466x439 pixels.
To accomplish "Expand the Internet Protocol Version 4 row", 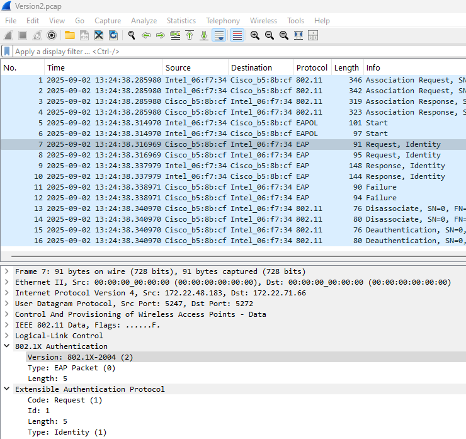I will click(x=6, y=293).
